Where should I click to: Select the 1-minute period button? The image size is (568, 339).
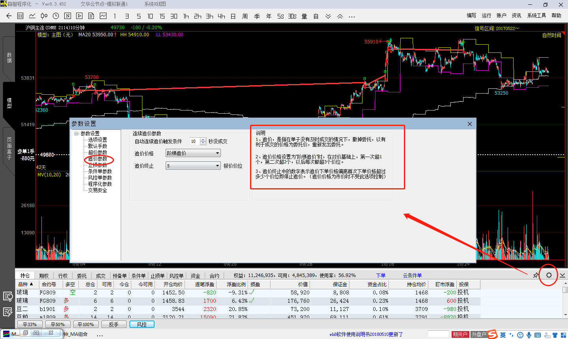pos(115,16)
